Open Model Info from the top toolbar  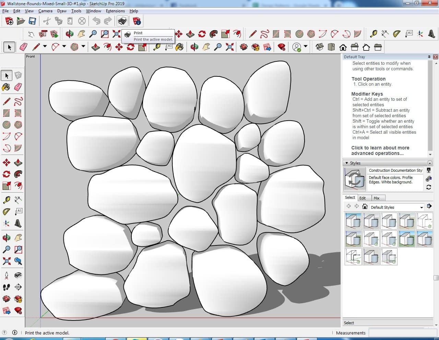pos(137,21)
